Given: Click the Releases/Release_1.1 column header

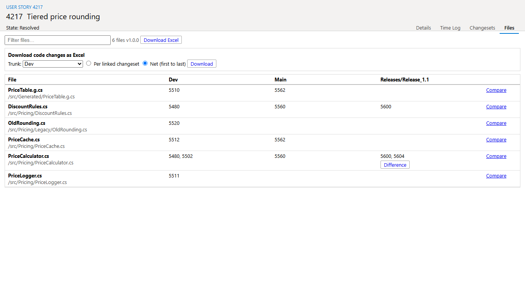Looking at the screenshot, I should (405, 80).
